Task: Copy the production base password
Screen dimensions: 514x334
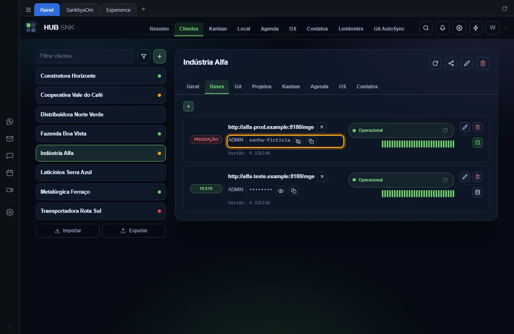Action: [311, 141]
